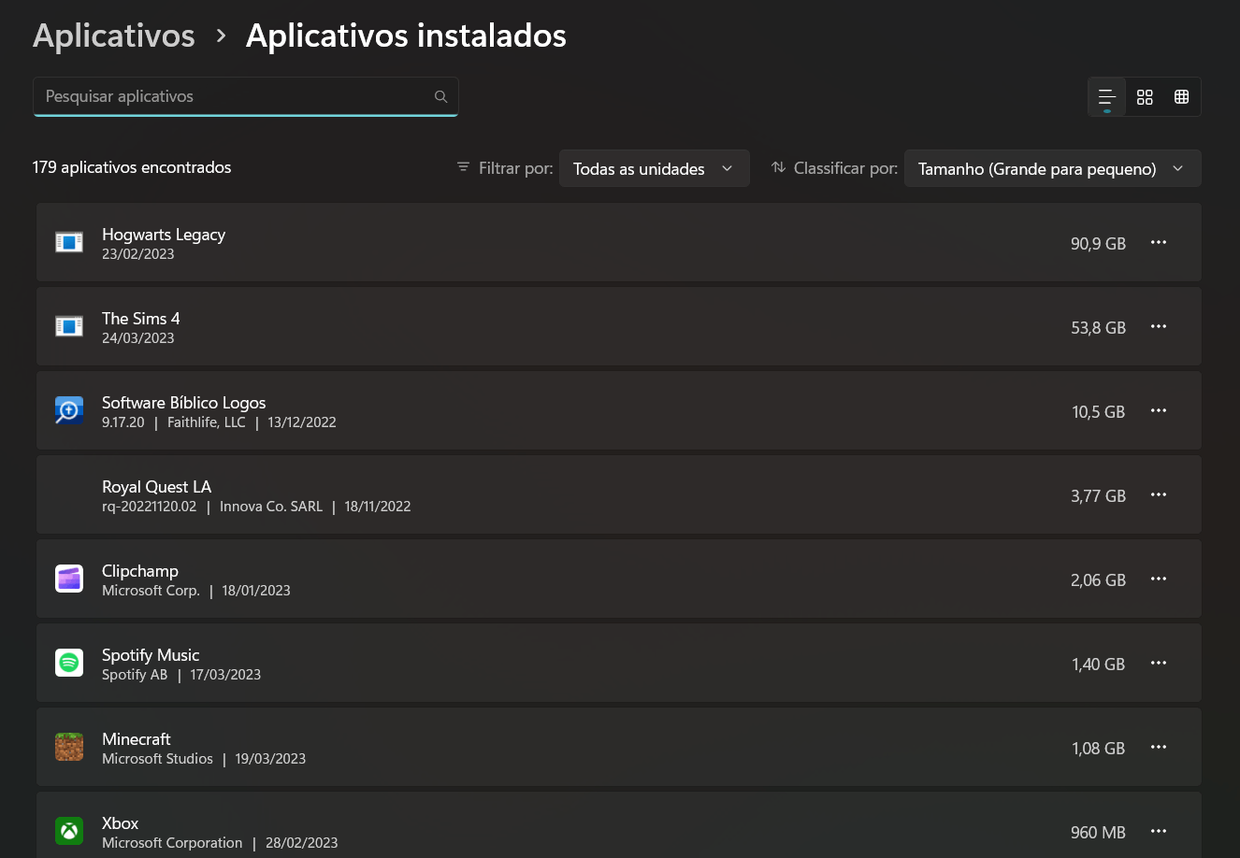Image resolution: width=1240 pixels, height=858 pixels.
Task: Click the Aplicativos instalados heading
Action: tap(406, 36)
